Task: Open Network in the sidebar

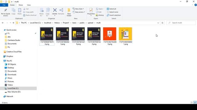Action: 10,97
